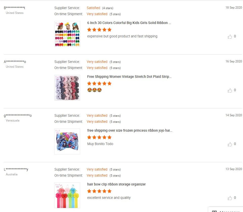This screenshot has width=243, height=212.
Task: Open the frozen princess bow thumbnail
Action: point(67,142)
